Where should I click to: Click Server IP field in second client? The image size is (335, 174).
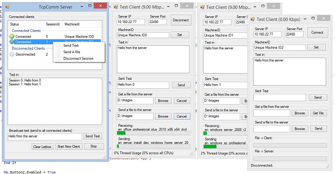point(217,22)
